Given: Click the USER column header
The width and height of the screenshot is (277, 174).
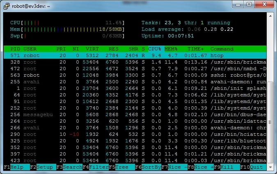Looking at the screenshot, I should coord(30,49).
